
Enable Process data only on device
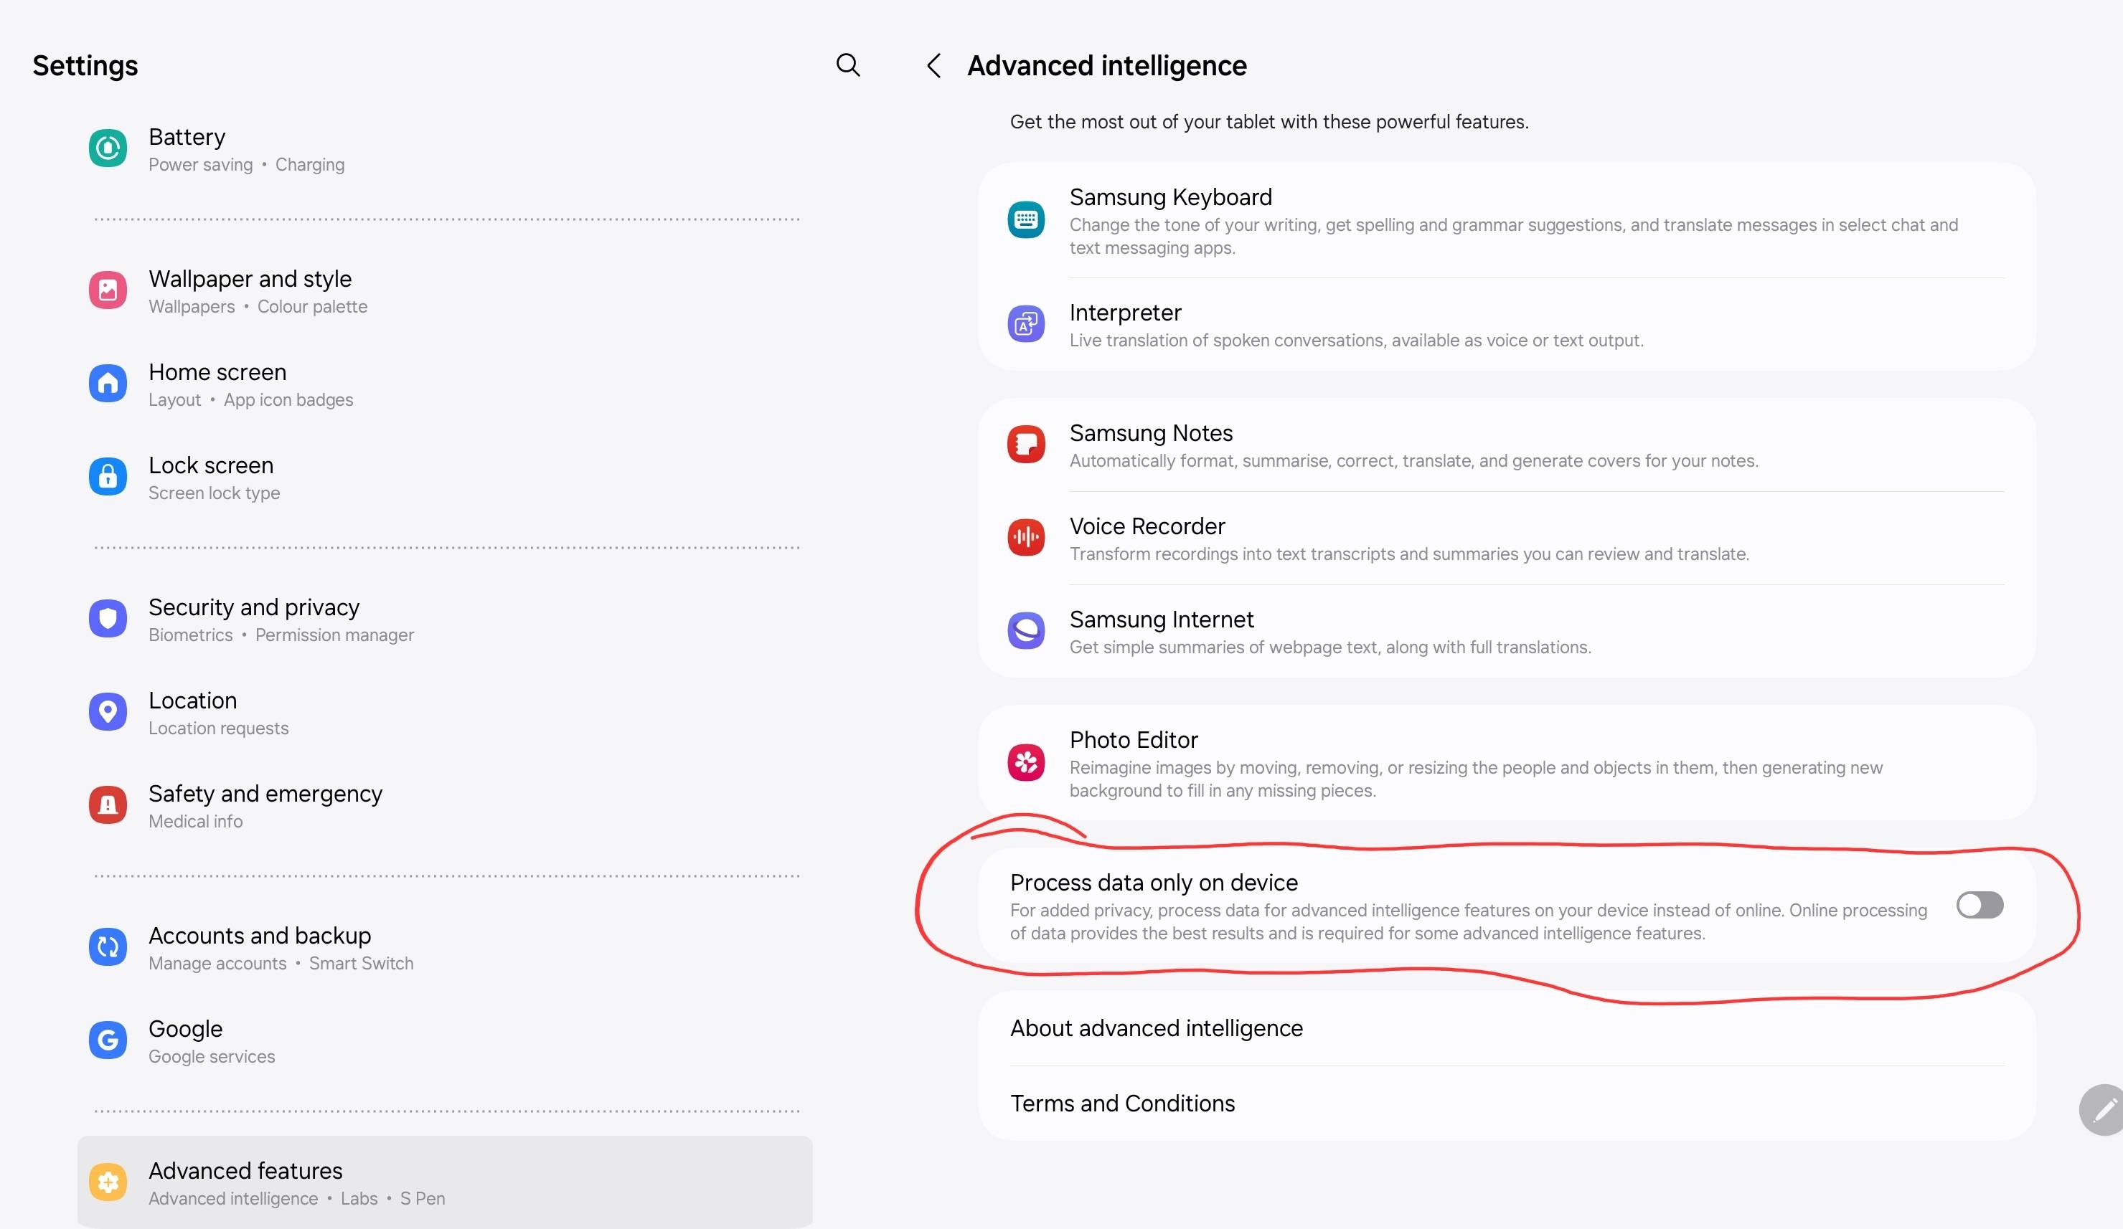(1979, 906)
